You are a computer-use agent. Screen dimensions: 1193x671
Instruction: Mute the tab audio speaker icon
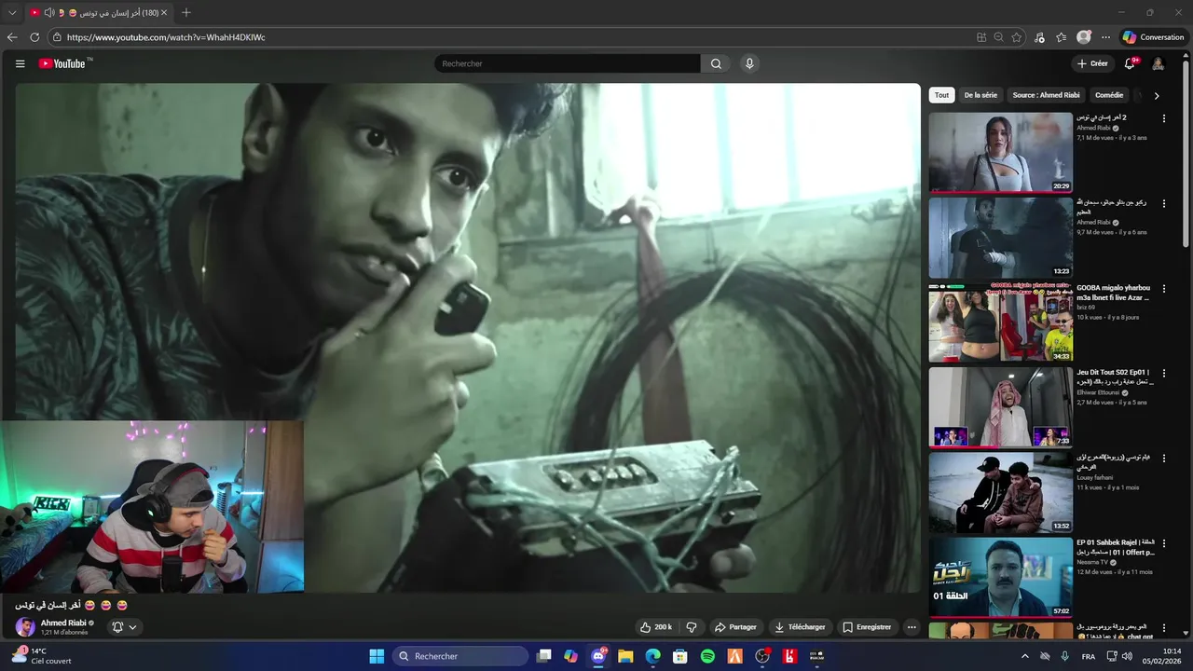[49, 13]
